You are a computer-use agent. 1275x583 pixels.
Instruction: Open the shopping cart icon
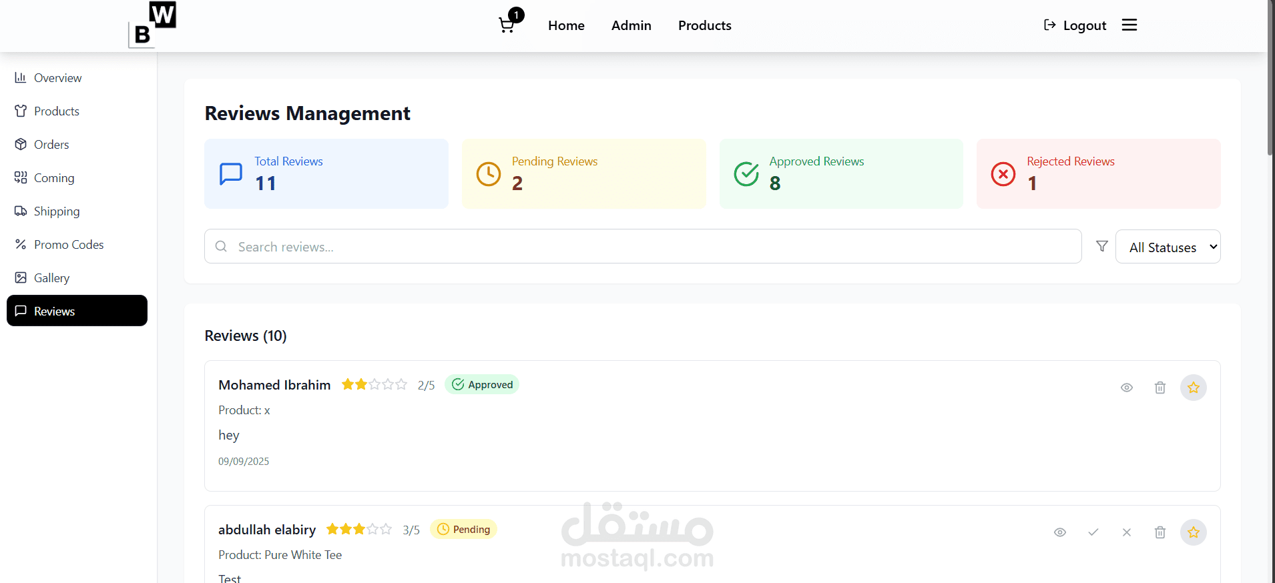[507, 25]
